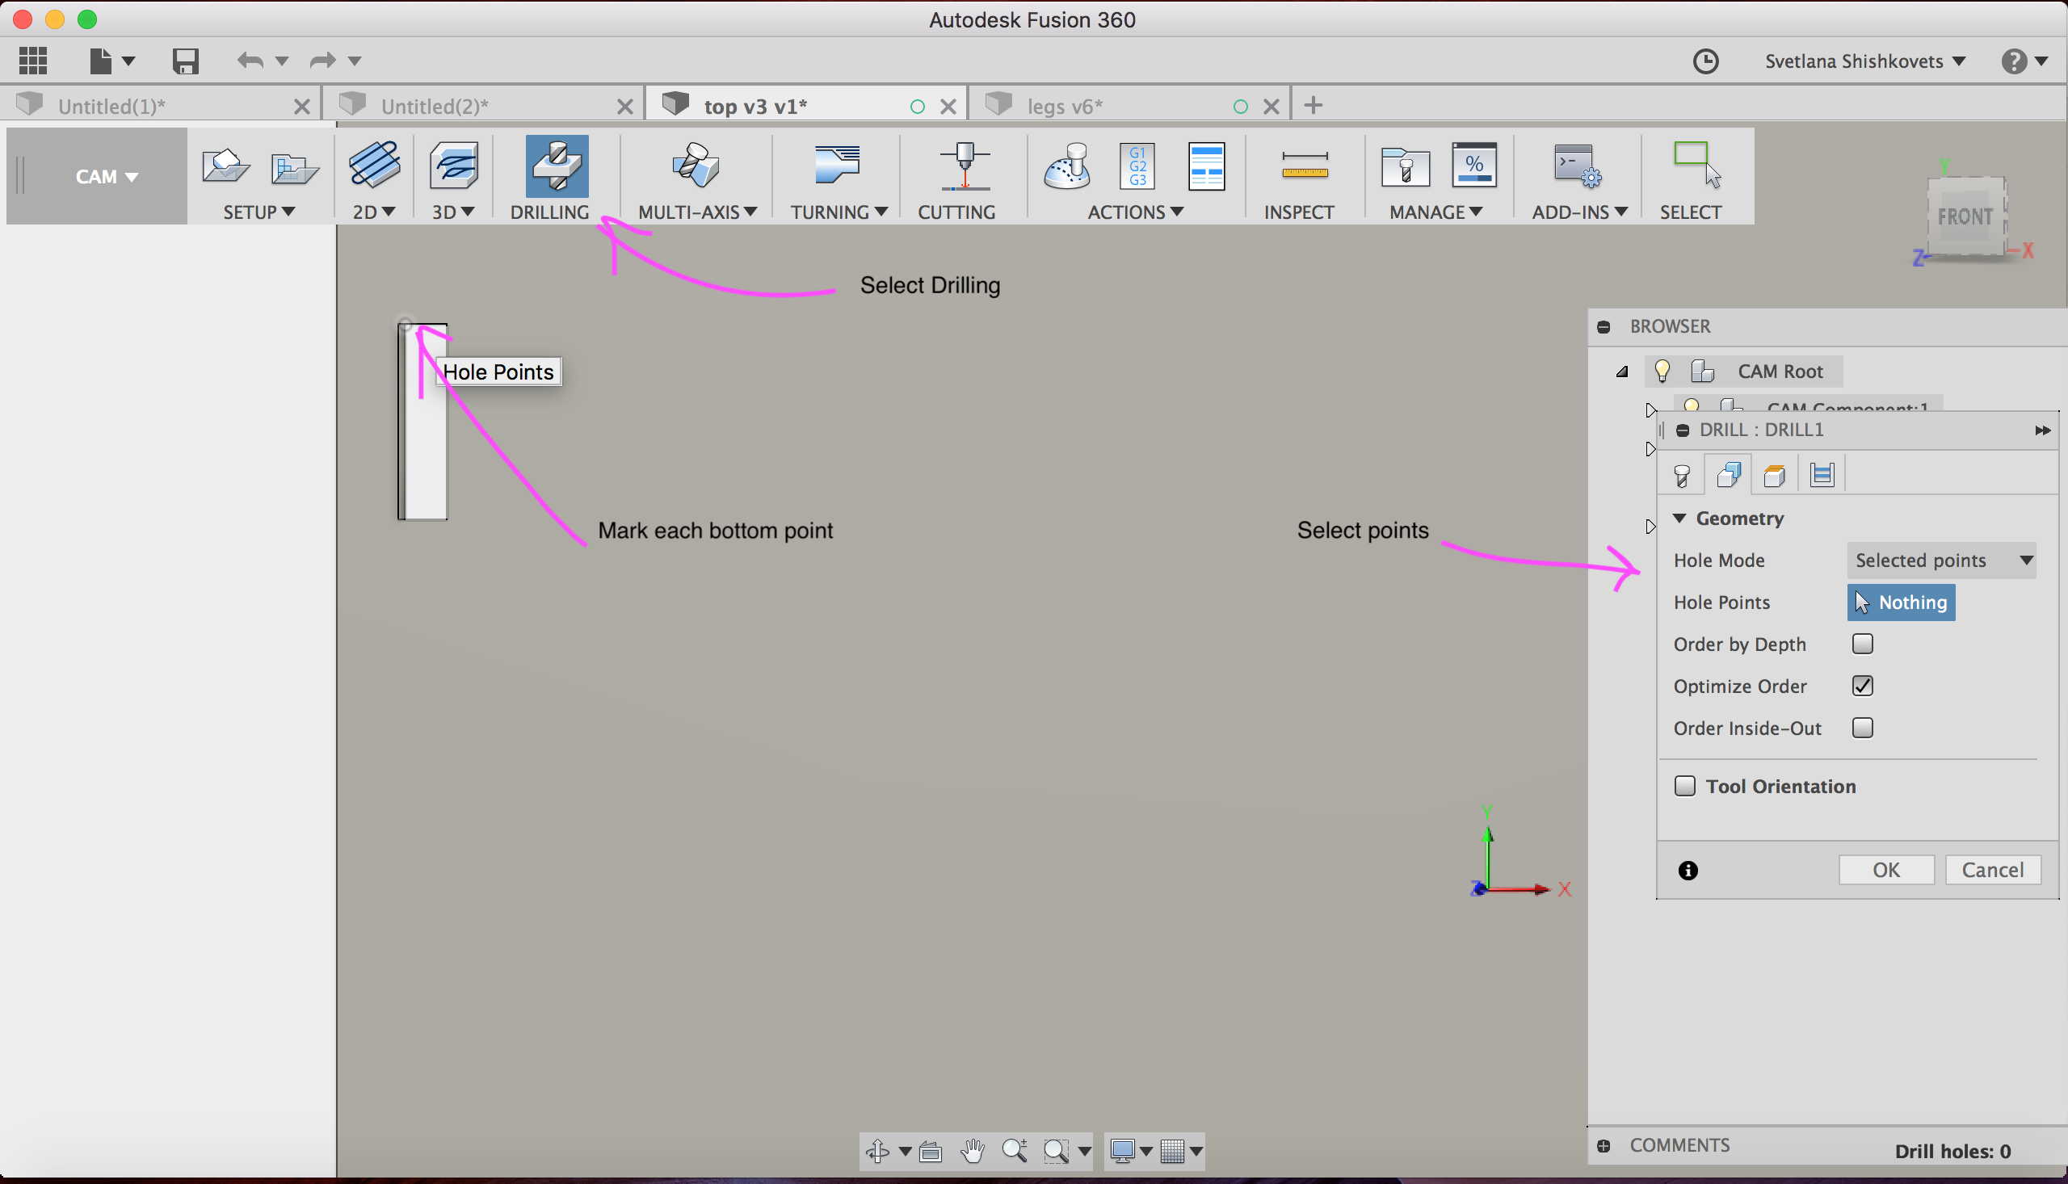Select the Turning tool icon
The width and height of the screenshot is (2068, 1184).
837,165
